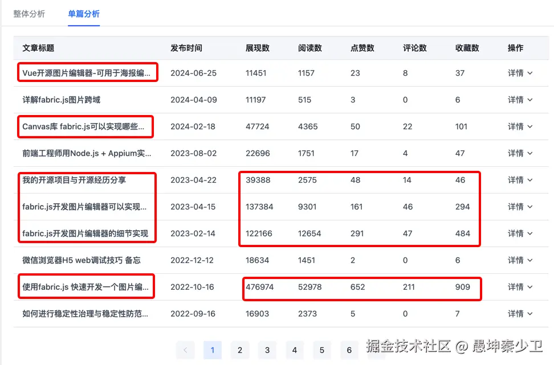Open article 前端工程师用Node.js + Appium实...
The image size is (554, 365).
coord(87,153)
